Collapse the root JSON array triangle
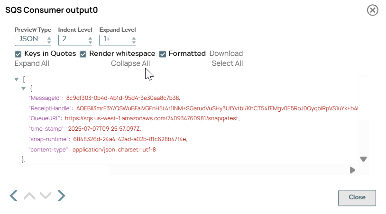The height and width of the screenshot is (214, 386). [x=17, y=80]
